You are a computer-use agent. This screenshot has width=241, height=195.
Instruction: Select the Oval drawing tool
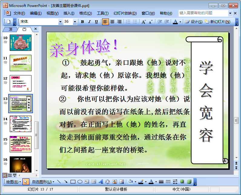click(80, 182)
